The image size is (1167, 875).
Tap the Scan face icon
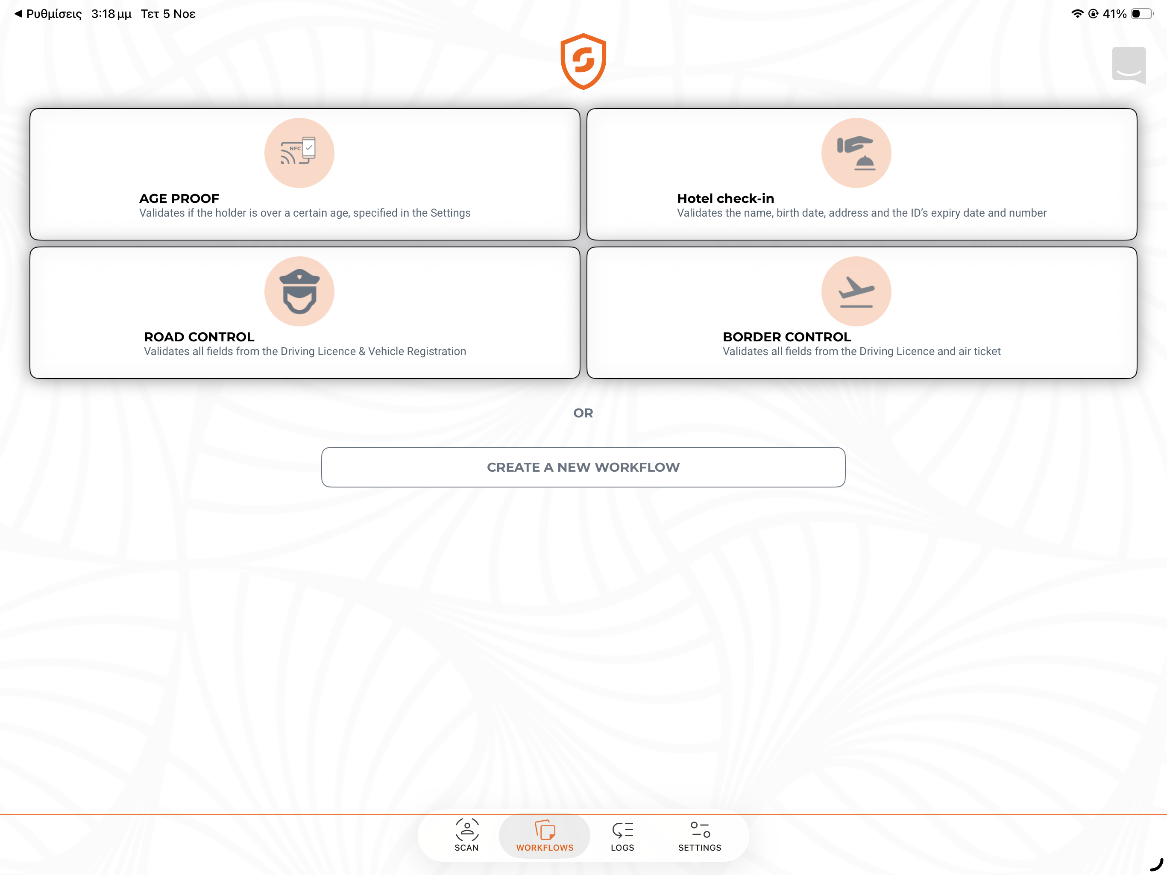(x=467, y=829)
